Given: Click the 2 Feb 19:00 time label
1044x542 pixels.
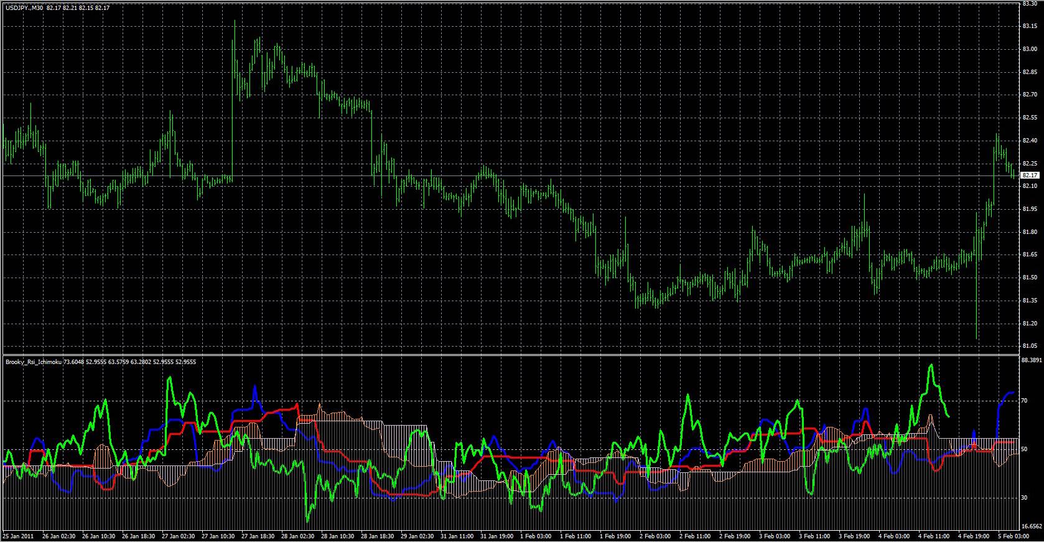Looking at the screenshot, I should (x=736, y=536).
